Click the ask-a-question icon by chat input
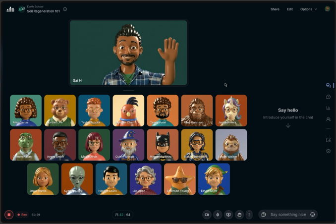The image size is (336, 224). click(x=264, y=215)
